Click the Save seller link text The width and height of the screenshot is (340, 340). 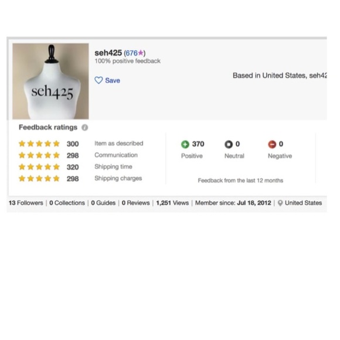pyautogui.click(x=113, y=80)
